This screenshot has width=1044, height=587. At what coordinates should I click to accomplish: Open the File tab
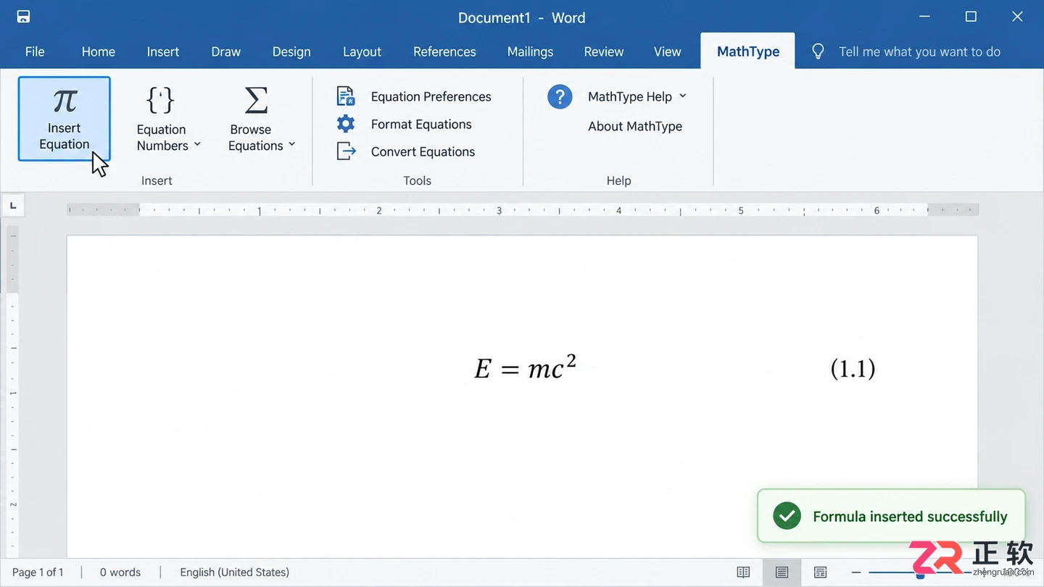(35, 51)
